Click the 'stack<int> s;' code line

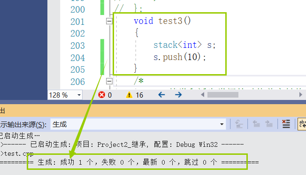click(184, 45)
